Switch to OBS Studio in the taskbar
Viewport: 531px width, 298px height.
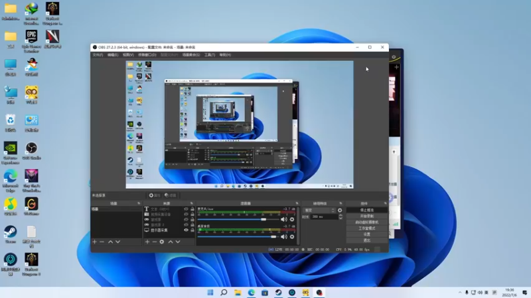319,292
